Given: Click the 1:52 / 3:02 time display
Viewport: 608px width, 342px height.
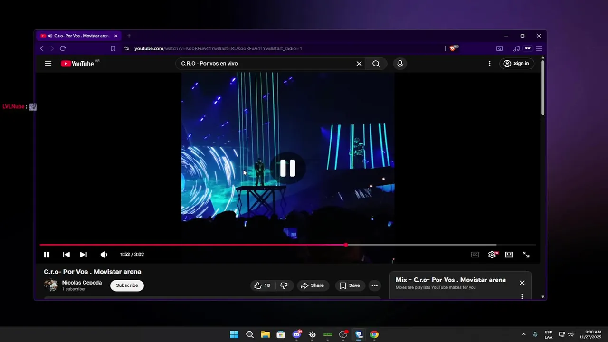Looking at the screenshot, I should coord(132,255).
